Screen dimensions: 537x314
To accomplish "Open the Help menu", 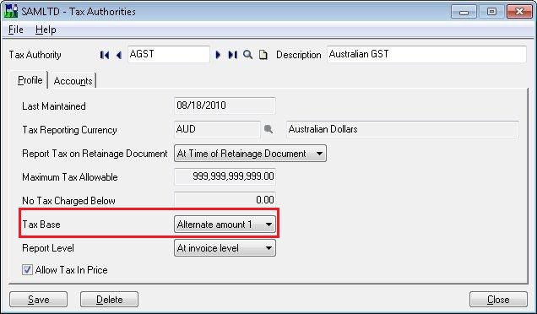I will (46, 30).
